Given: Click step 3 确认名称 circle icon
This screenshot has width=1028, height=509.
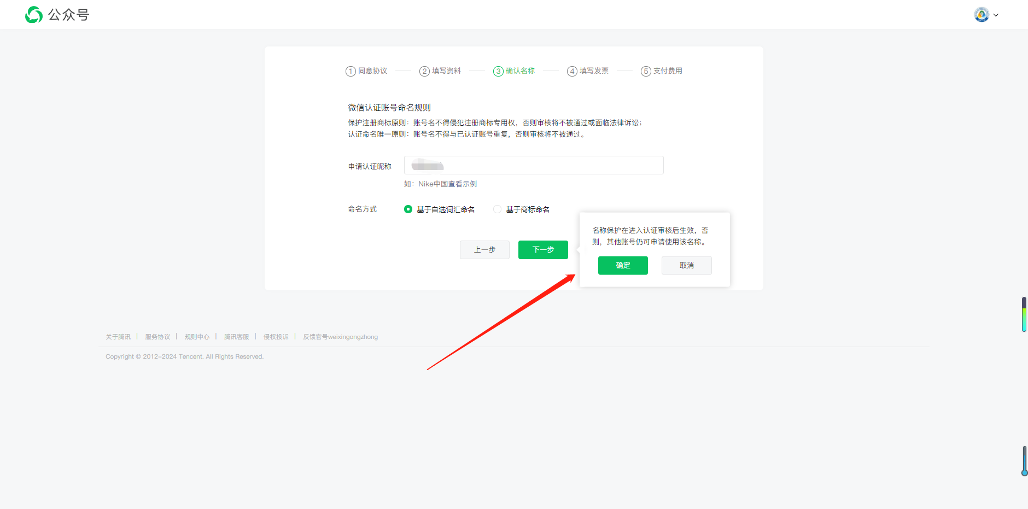Looking at the screenshot, I should [498, 72].
